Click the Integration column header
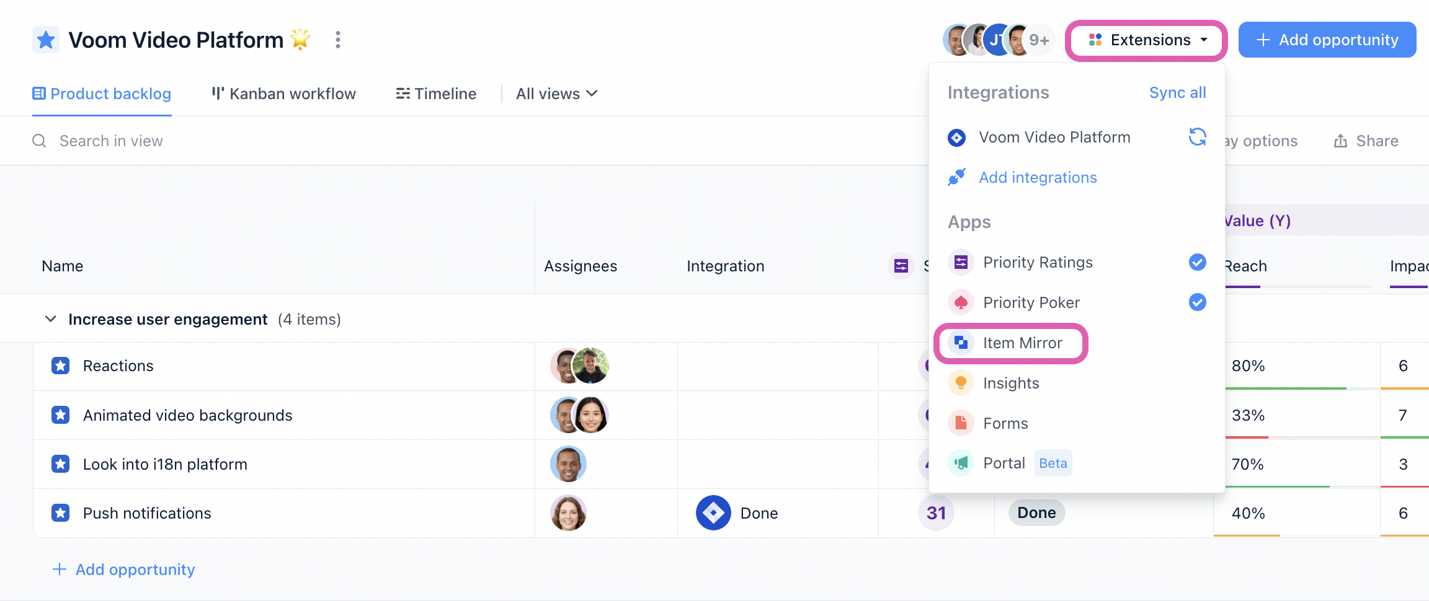Viewport: 1429px width, 601px height. pyautogui.click(x=725, y=266)
